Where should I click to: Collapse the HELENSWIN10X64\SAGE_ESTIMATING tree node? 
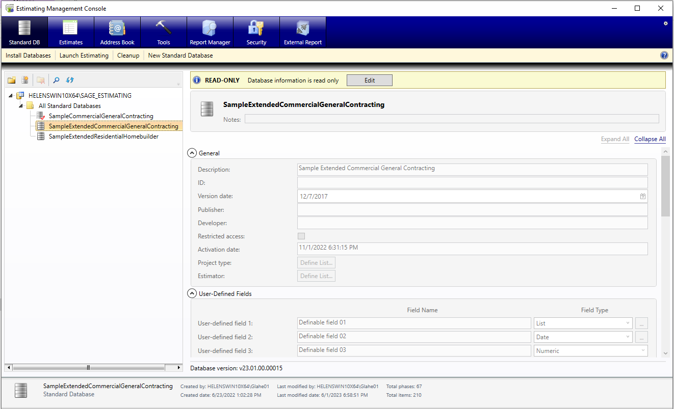coord(11,95)
